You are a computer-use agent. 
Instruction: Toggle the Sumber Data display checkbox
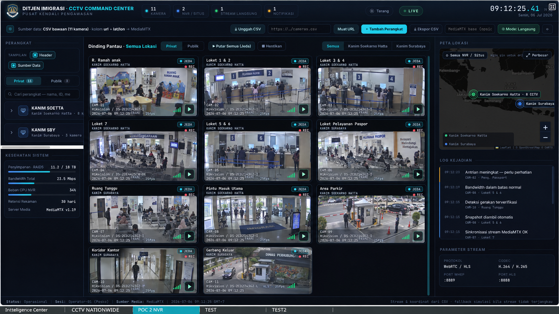click(x=26, y=65)
